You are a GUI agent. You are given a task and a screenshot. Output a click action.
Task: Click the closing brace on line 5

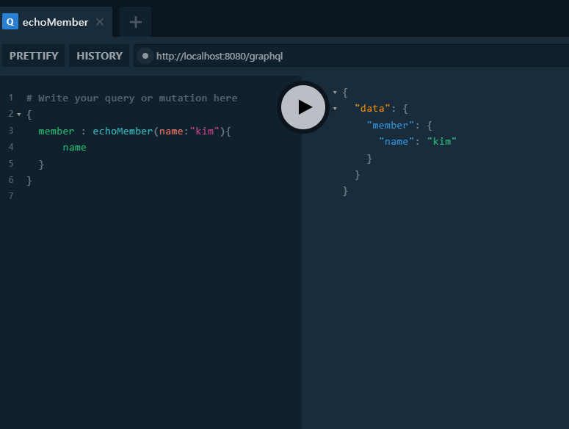(x=41, y=164)
